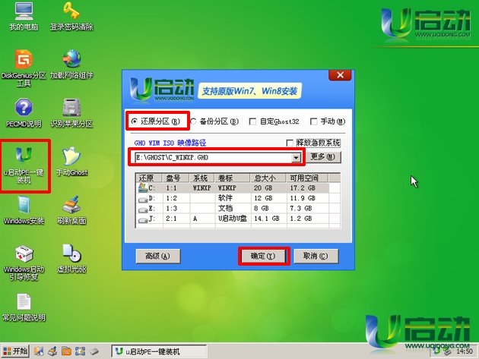Click the blue frame quick launch icon
Screen dimensions: 479x359
pos(80,351)
